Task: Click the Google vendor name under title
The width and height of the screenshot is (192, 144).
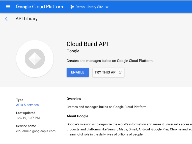Action: click(x=73, y=51)
